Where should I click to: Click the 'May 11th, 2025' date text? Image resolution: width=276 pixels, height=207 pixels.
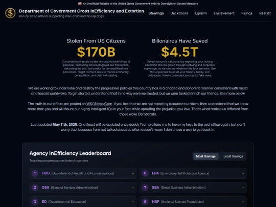coord(65,124)
